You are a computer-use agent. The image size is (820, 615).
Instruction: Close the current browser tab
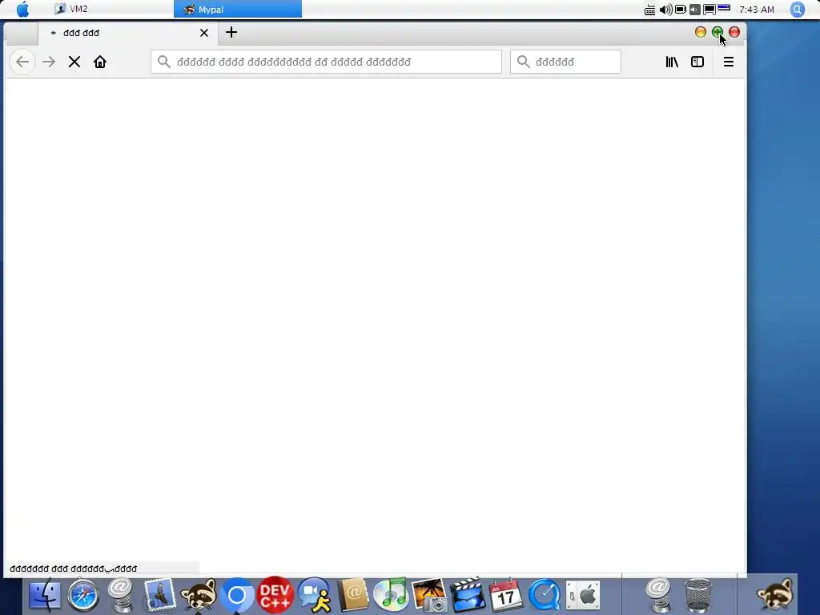click(x=204, y=33)
